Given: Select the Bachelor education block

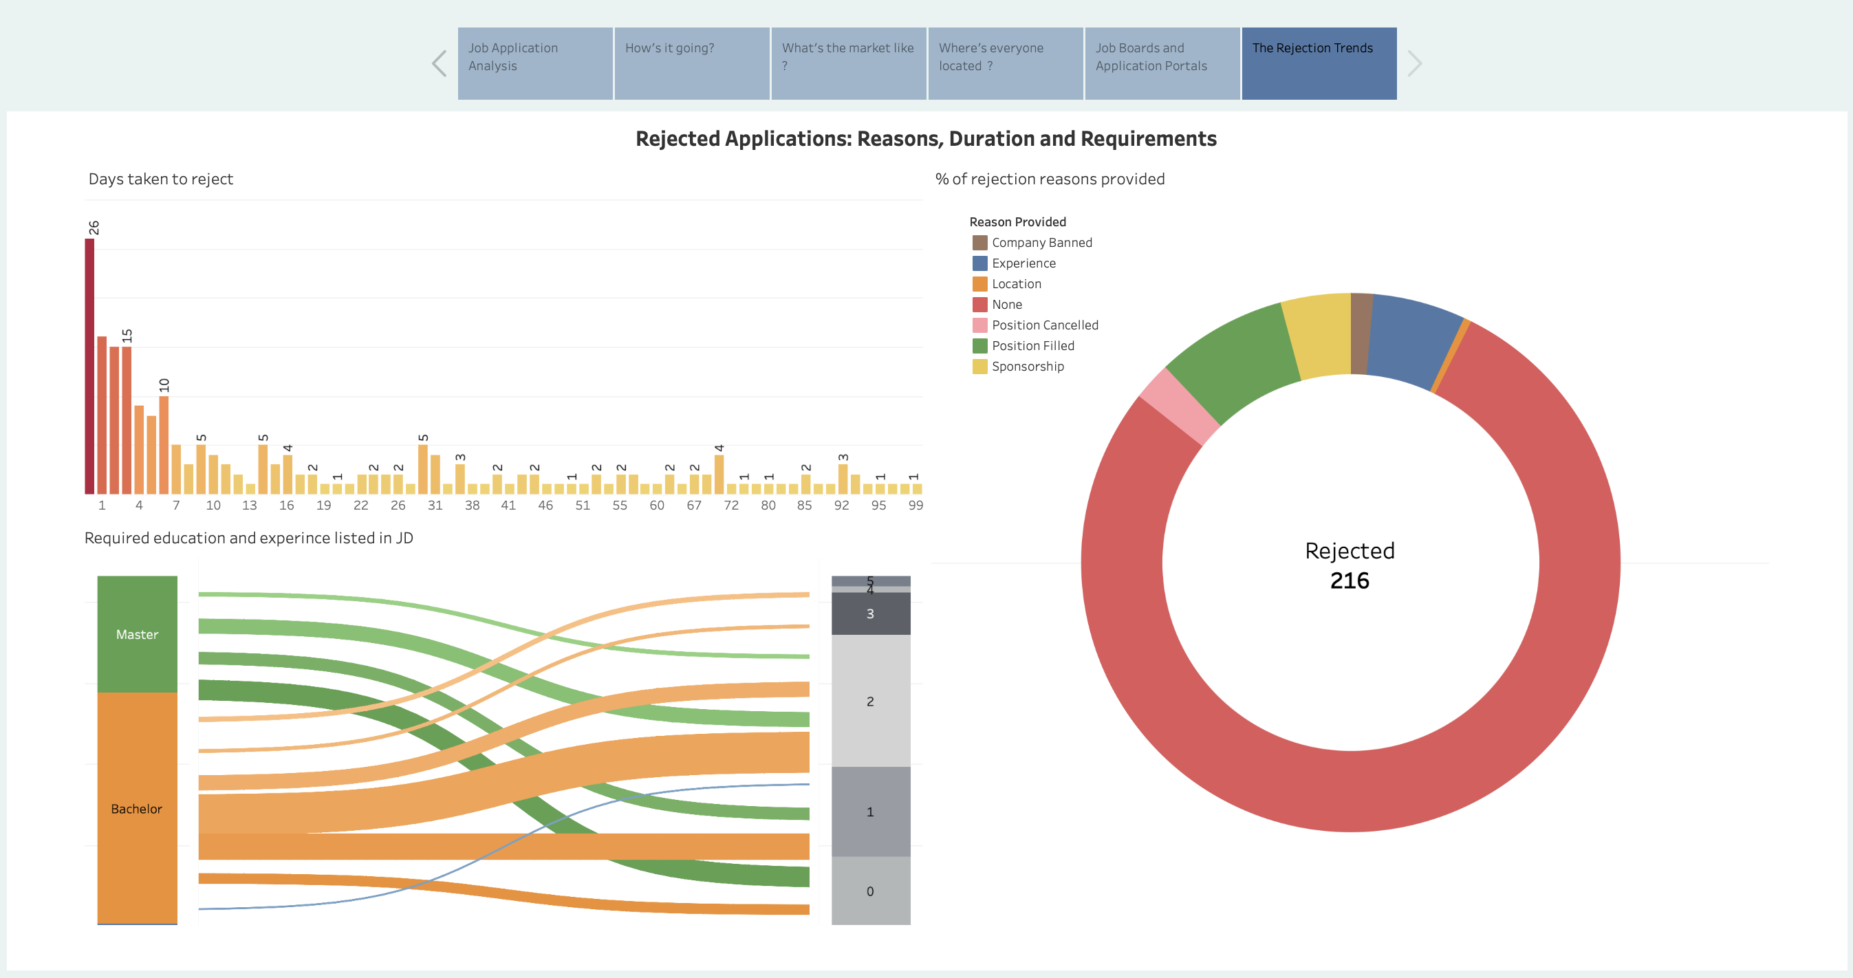Looking at the screenshot, I should click(138, 808).
